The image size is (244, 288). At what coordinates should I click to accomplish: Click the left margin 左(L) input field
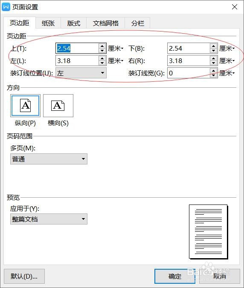click(x=77, y=61)
